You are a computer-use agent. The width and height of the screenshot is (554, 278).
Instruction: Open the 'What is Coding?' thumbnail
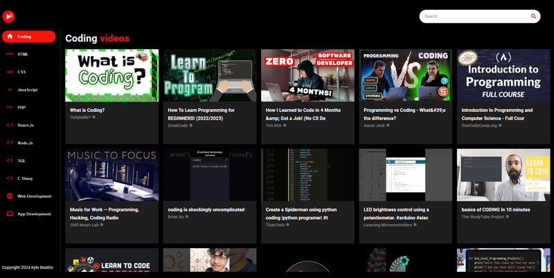pyautogui.click(x=111, y=75)
